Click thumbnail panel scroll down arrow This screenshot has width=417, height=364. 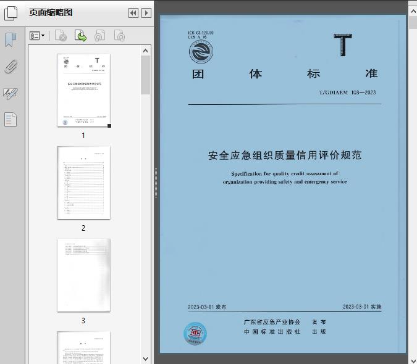145,359
